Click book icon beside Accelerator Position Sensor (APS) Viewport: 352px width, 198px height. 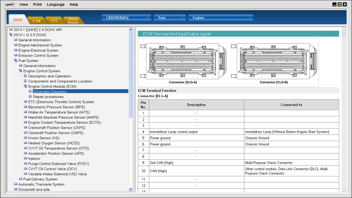[x=26, y=153]
